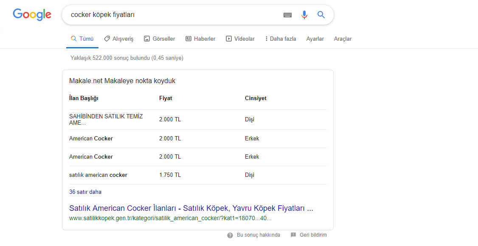Screen dimensions: 478x246
Task: Click inside the search box text
Action: pyautogui.click(x=103, y=14)
